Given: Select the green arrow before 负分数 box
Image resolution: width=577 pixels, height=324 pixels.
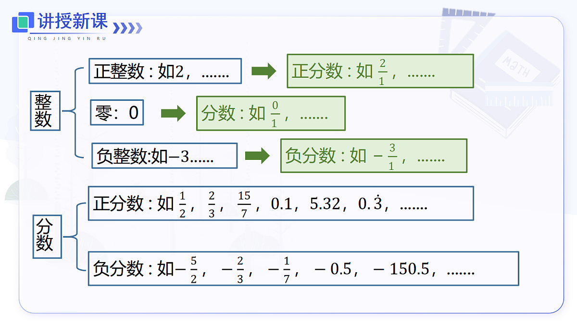Looking at the screenshot, I should [260, 155].
